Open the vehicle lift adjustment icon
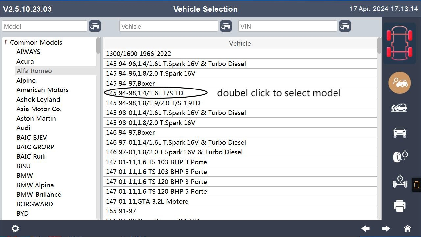The width and height of the screenshot is (421, 237). (400, 108)
